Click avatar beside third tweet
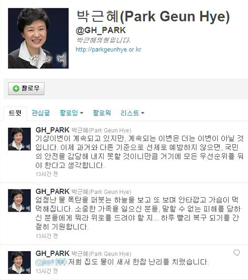Viewport: 248px width, 280px height. (19, 263)
